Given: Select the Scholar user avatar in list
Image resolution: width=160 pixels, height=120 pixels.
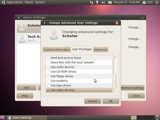Looking at the screenshot, I should point(22,28).
